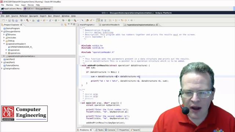Screen dimensions: 235x132
Task: Toggle fold of comment above main
Action: tap(80, 89)
